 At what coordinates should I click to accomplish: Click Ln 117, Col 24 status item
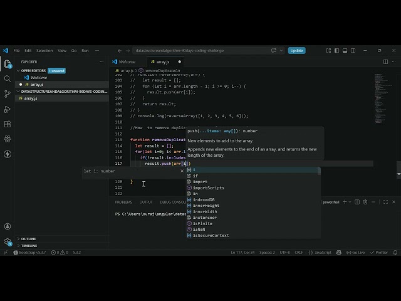(242, 252)
